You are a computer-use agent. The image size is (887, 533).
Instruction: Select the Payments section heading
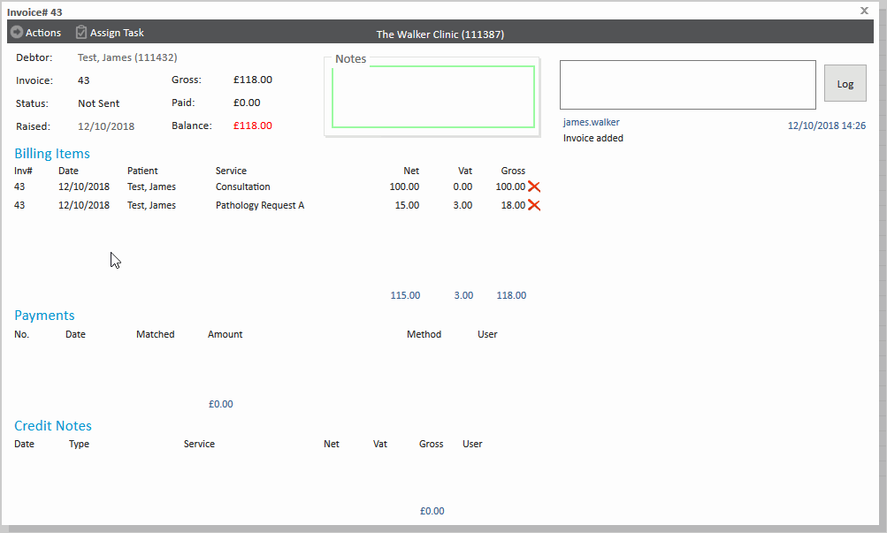44,316
